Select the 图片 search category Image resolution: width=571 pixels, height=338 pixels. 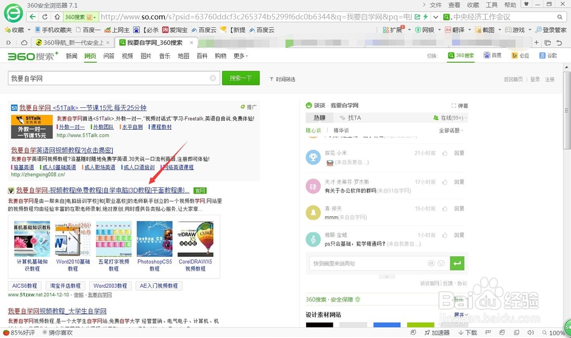point(146,56)
